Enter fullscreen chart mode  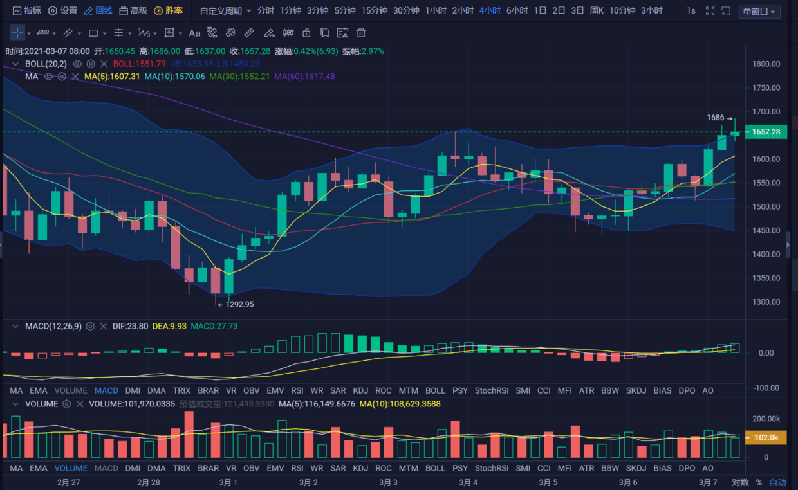click(x=710, y=11)
